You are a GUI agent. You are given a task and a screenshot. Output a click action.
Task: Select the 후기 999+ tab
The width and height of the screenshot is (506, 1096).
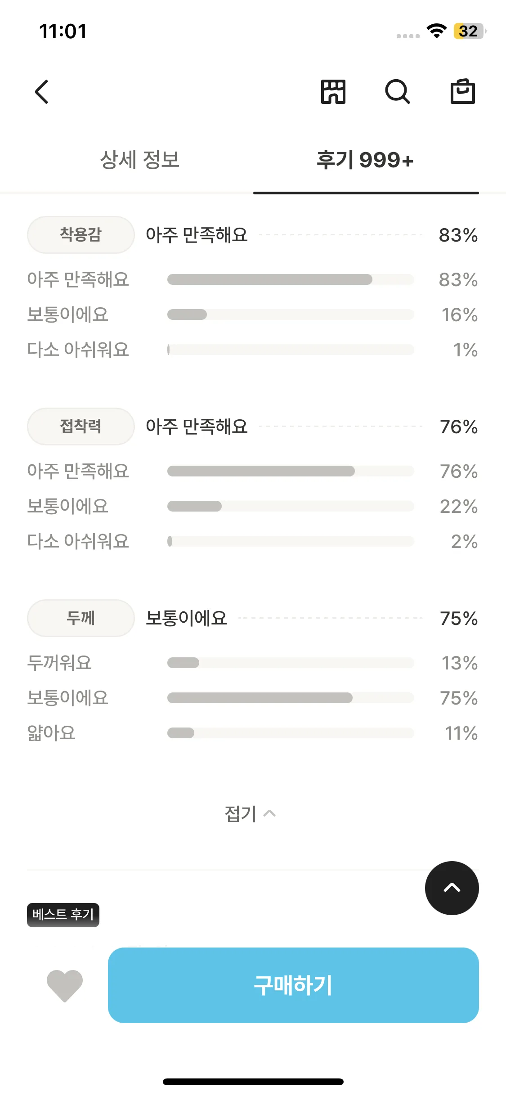[x=365, y=160]
